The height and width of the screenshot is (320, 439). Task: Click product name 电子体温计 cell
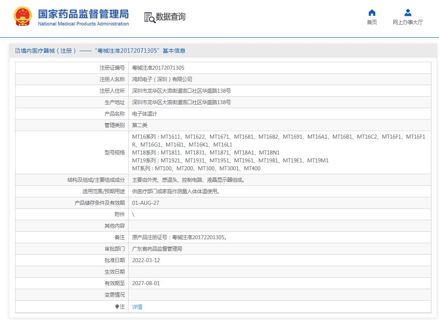145,114
